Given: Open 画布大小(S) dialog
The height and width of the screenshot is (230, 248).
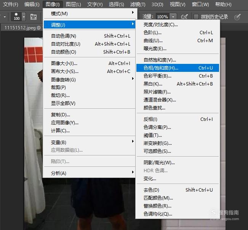Looking at the screenshot, I should click(x=90, y=71).
